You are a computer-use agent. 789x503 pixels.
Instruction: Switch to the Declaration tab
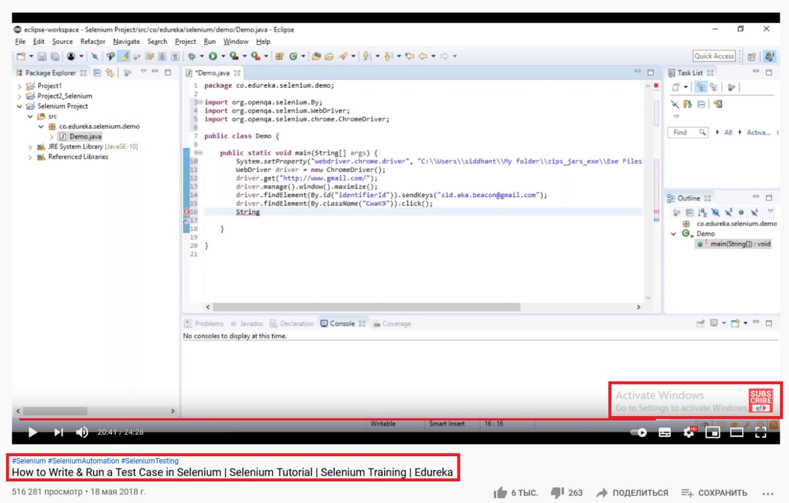click(x=292, y=323)
